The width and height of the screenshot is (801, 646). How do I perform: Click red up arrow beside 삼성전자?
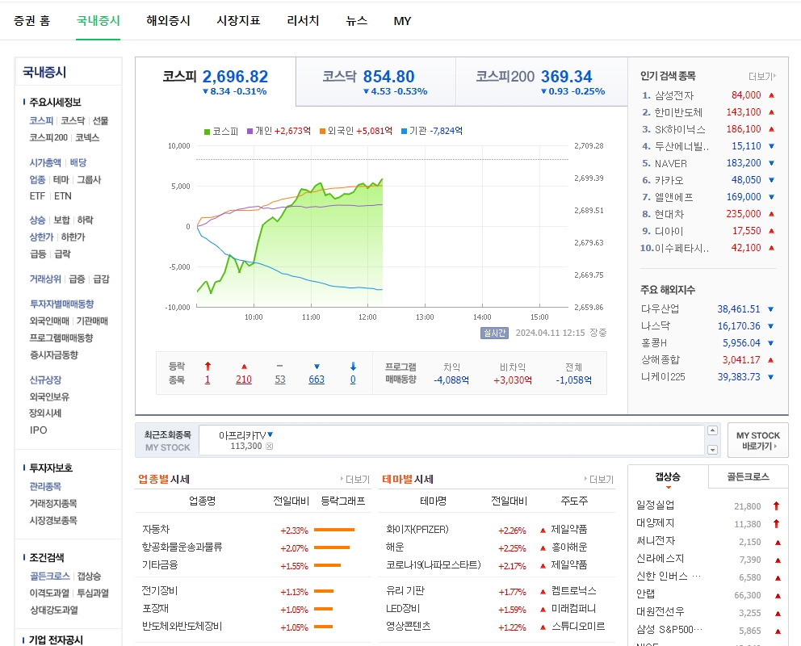pyautogui.click(x=771, y=95)
